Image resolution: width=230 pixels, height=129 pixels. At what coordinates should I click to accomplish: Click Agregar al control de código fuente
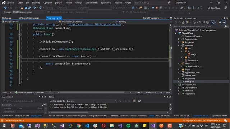pos(202,120)
